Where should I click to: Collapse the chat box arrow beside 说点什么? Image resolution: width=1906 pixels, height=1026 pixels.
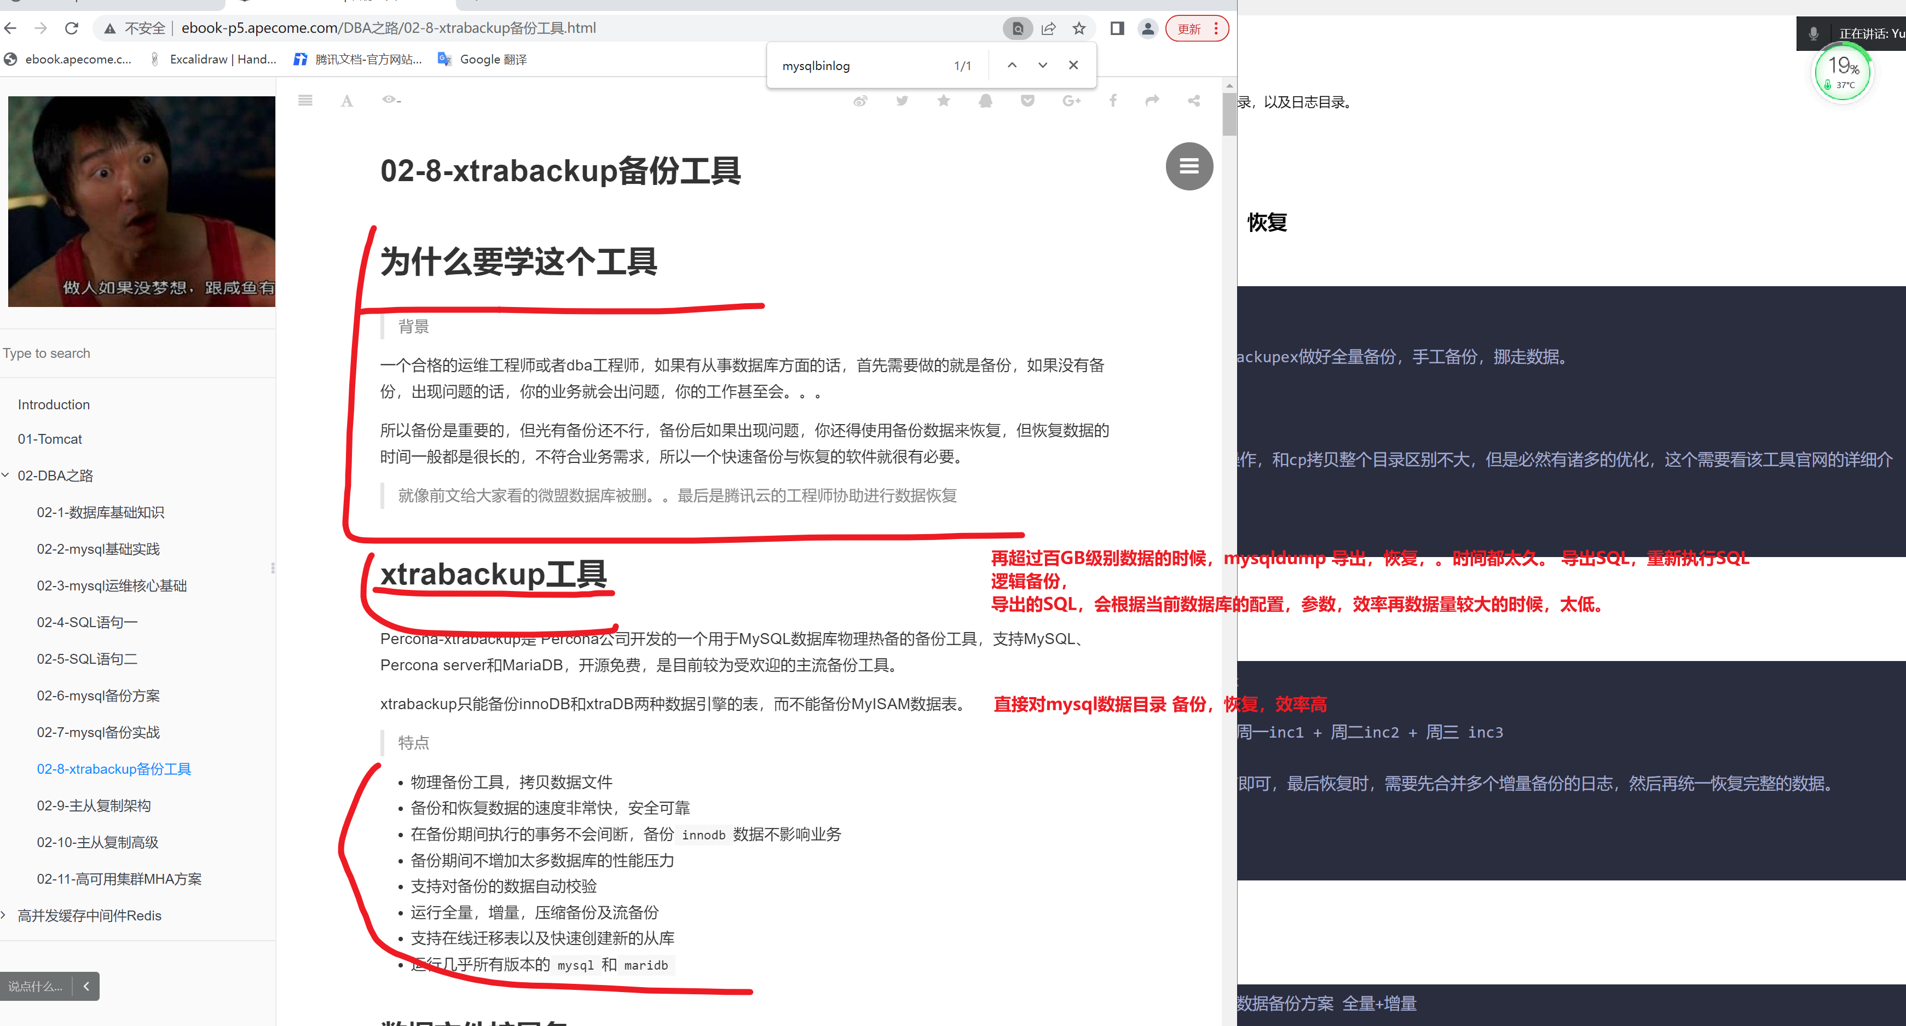[x=86, y=986]
